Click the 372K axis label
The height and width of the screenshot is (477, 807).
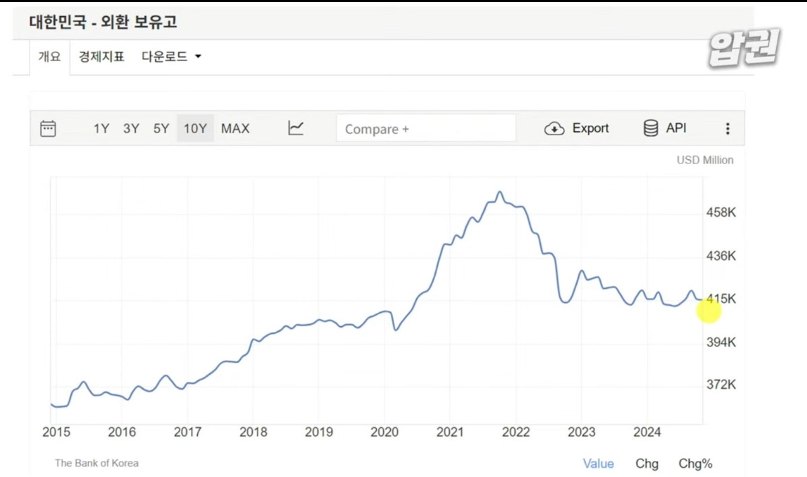pyautogui.click(x=721, y=385)
